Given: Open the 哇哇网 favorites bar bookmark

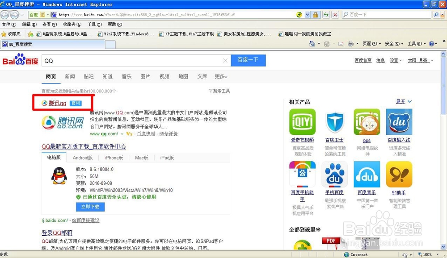Looking at the screenshot, I should [x=304, y=34].
